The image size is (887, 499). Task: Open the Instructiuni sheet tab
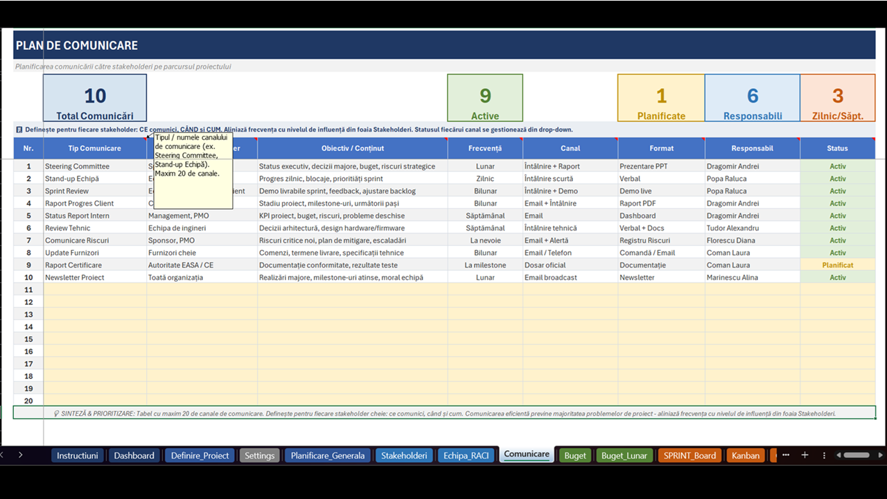point(78,455)
